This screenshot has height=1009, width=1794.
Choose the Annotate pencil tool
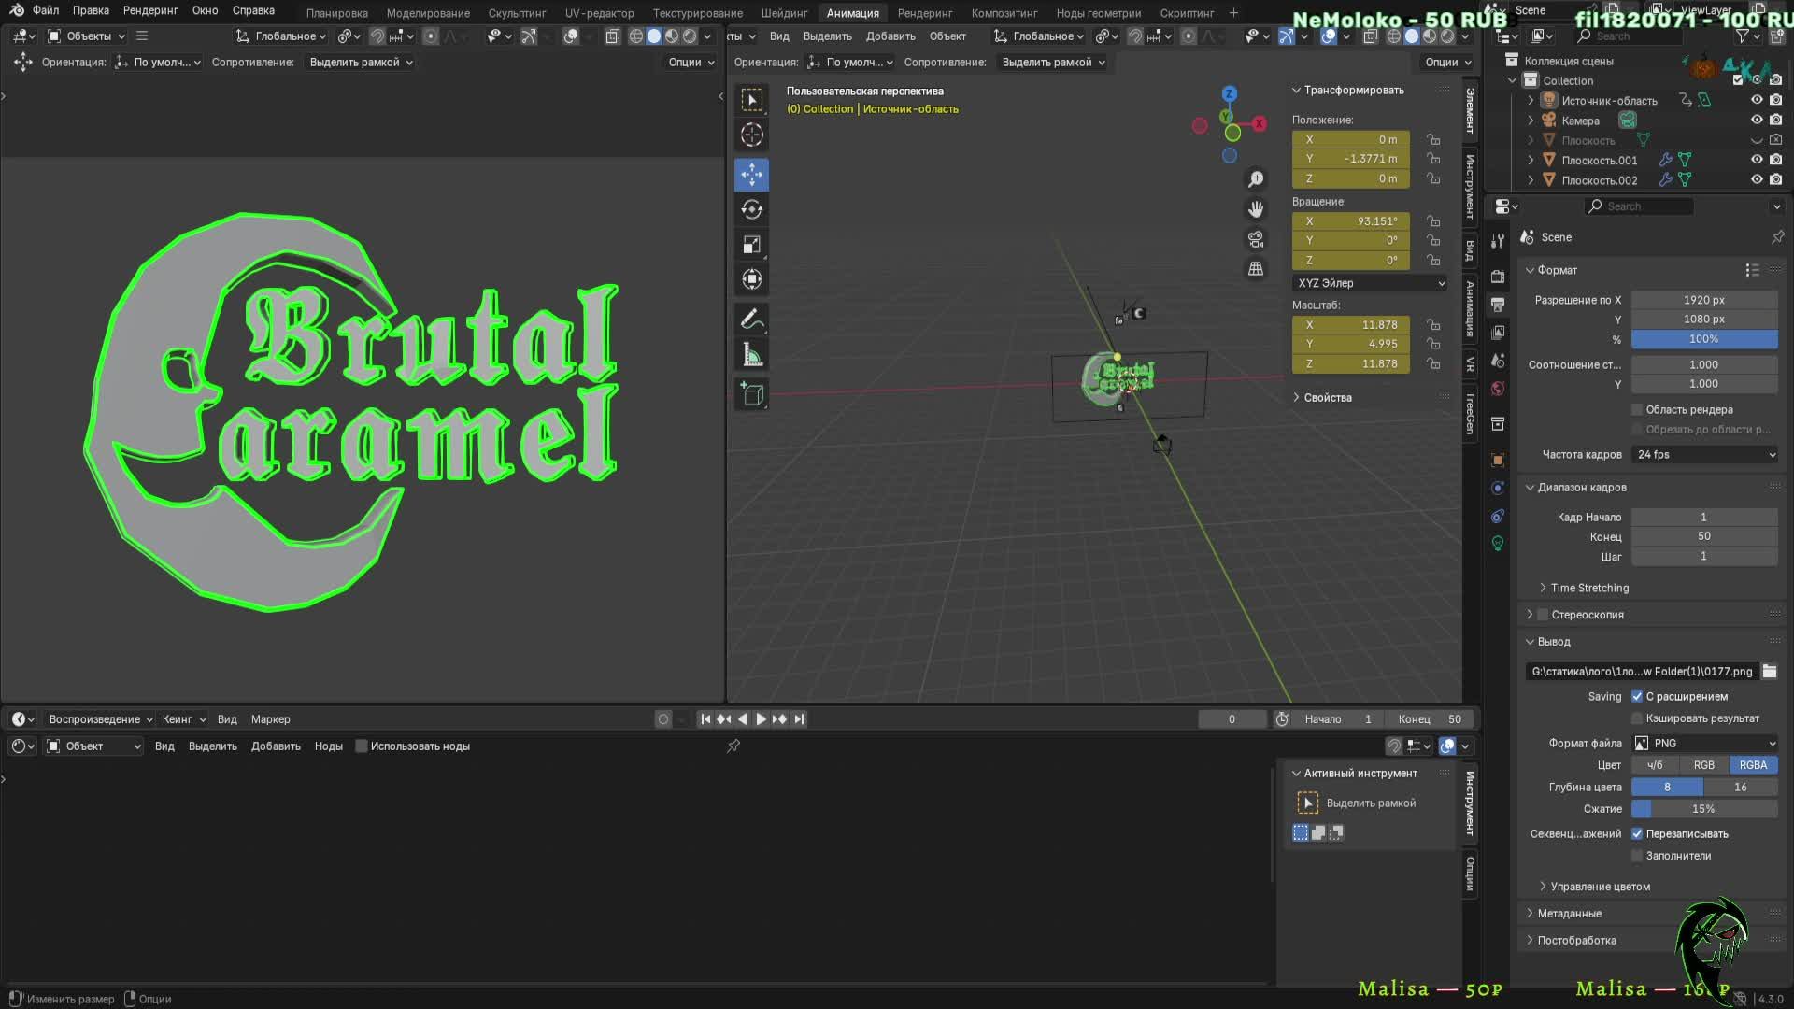click(752, 320)
